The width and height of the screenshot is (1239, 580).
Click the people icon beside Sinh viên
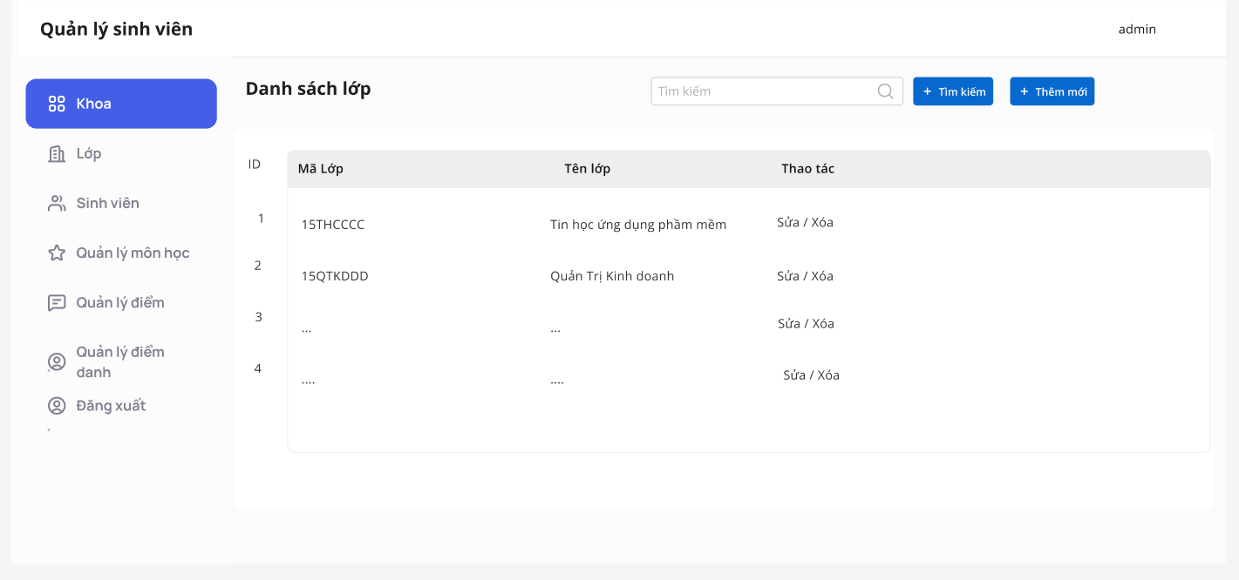57,204
